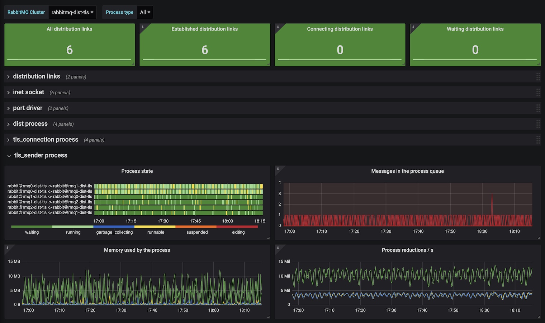Open the RabbitMQ Cluster dropdown
545x323 pixels.
[72, 12]
